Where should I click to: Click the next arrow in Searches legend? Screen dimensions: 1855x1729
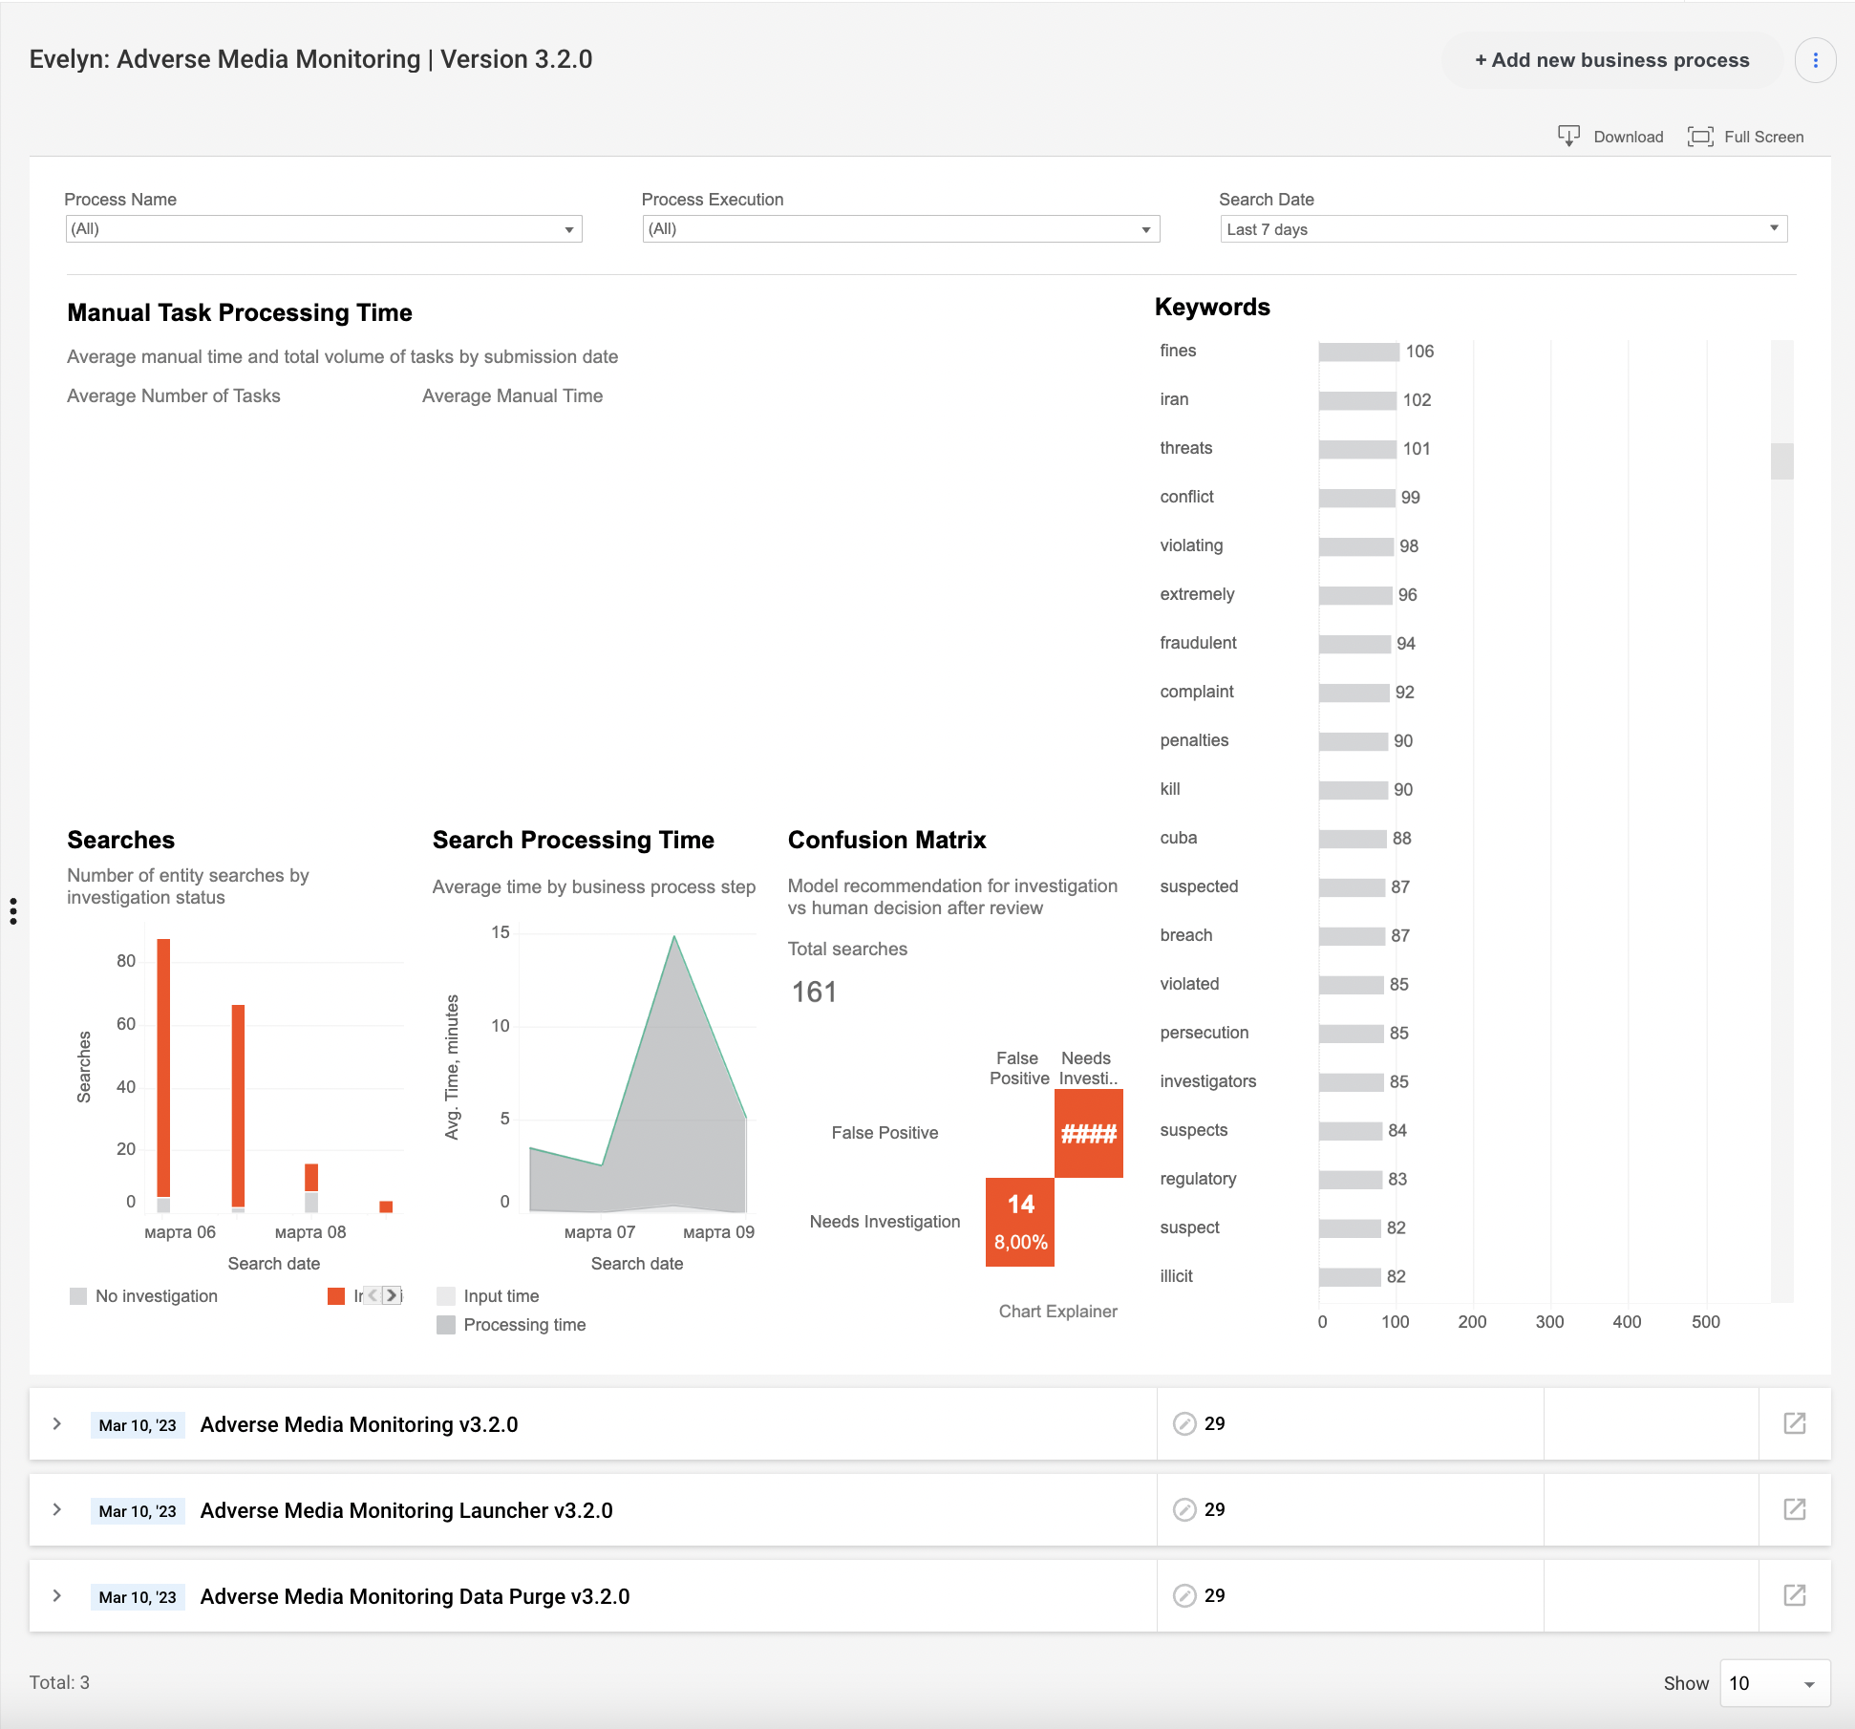click(392, 1295)
